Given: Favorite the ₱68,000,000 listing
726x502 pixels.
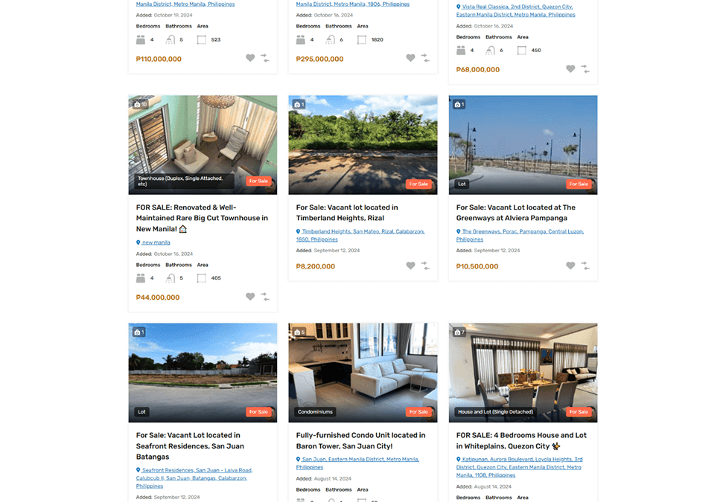Looking at the screenshot, I should click(570, 68).
